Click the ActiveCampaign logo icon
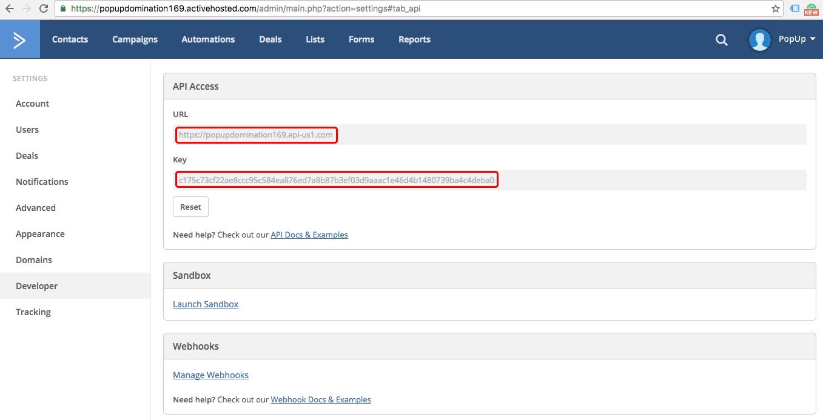The width and height of the screenshot is (823, 420). (x=20, y=39)
